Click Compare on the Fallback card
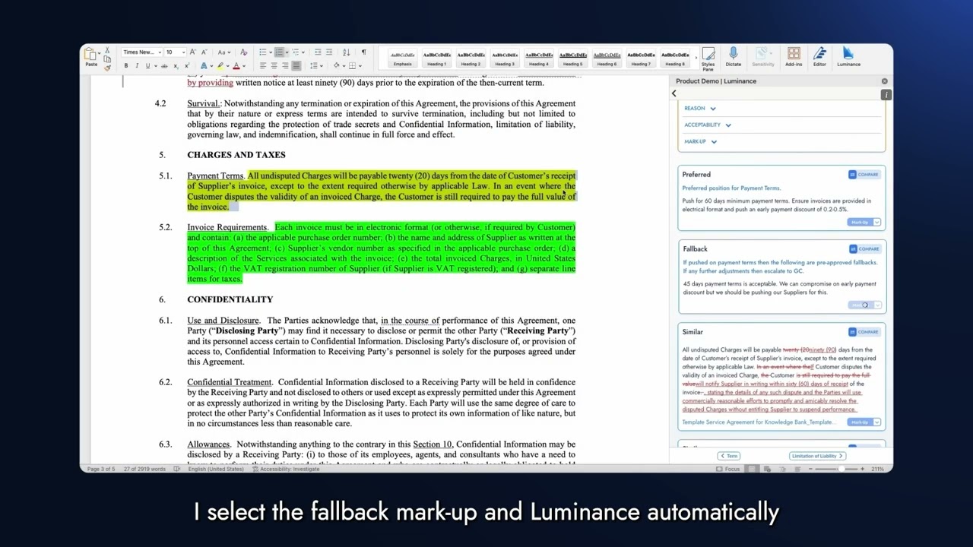973x547 pixels. (x=864, y=249)
